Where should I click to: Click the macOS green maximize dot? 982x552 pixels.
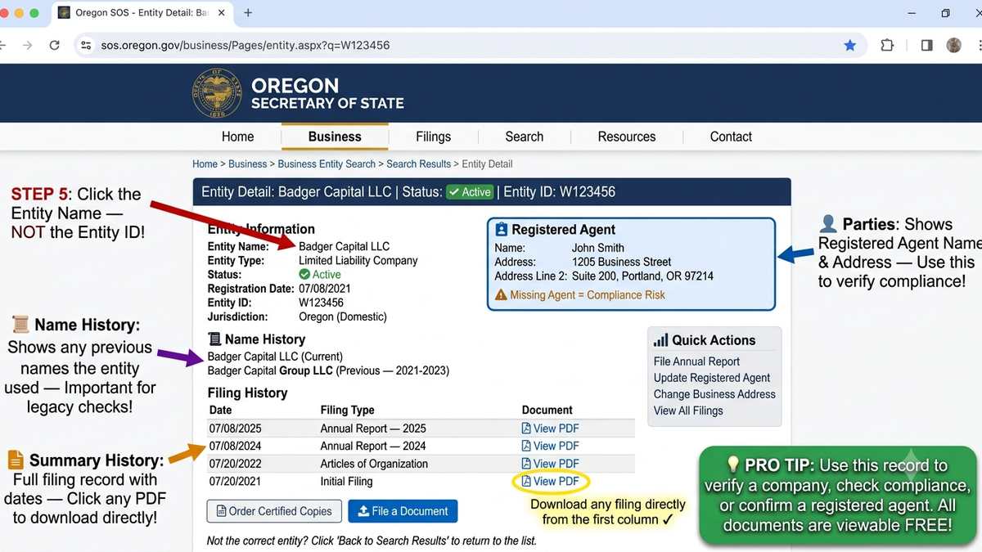34,13
